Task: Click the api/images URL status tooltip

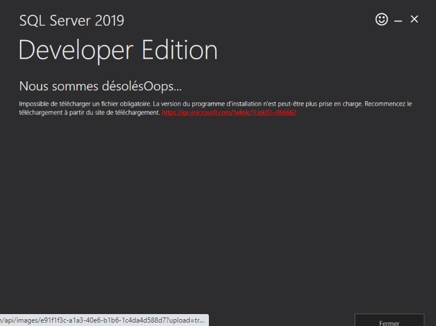Action: [104, 320]
